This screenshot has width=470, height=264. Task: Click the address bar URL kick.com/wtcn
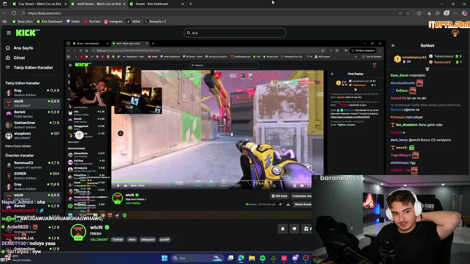[44, 13]
